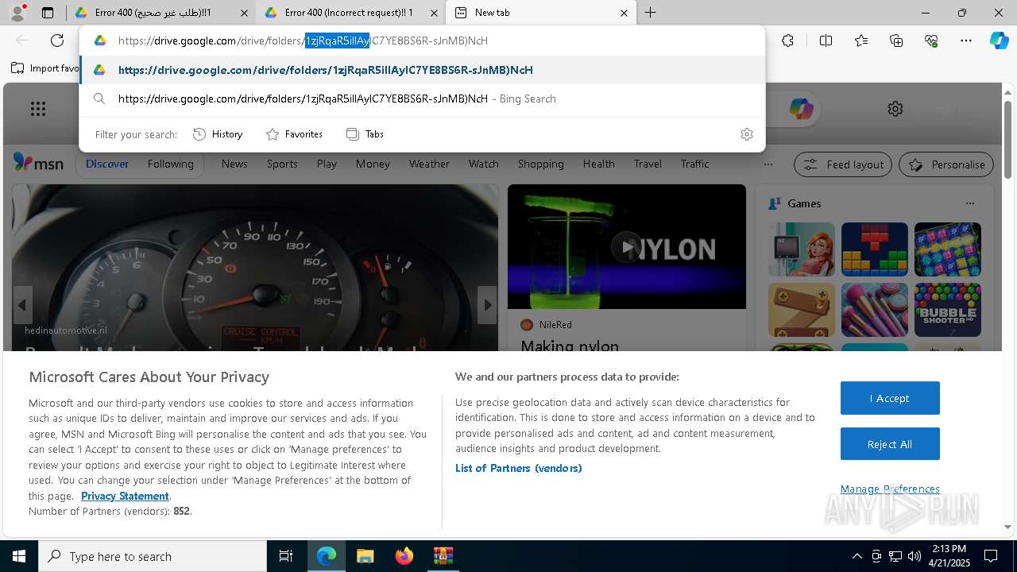This screenshot has width=1017, height=572.
Task: Click Copilot icon in search box
Action: pos(801,109)
